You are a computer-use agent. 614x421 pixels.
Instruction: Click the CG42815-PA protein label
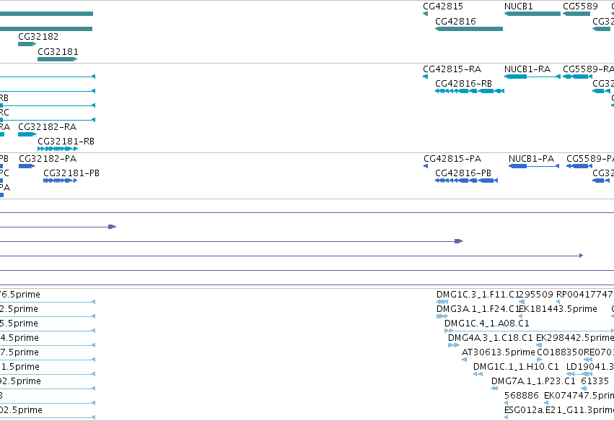point(452,158)
